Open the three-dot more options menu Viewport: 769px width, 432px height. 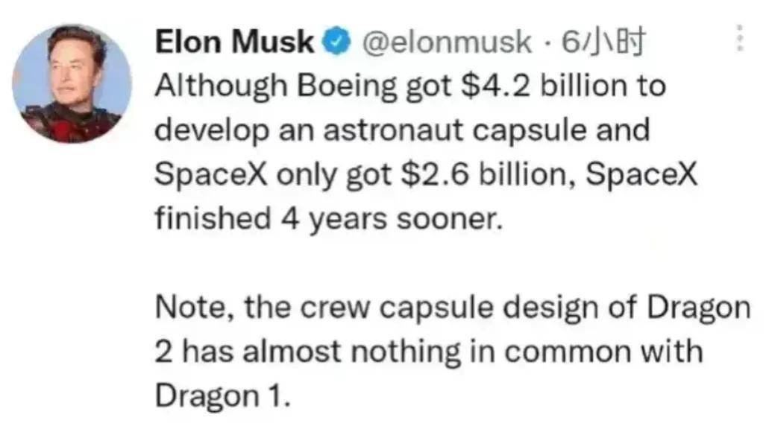tap(740, 38)
